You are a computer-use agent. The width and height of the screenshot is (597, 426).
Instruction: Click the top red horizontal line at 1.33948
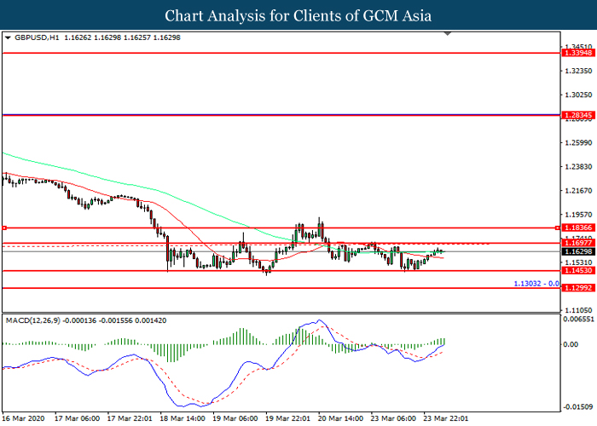256,53
